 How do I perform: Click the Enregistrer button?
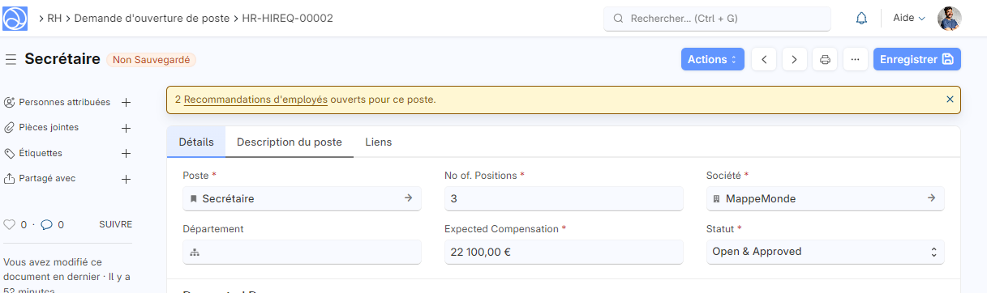[916, 59]
